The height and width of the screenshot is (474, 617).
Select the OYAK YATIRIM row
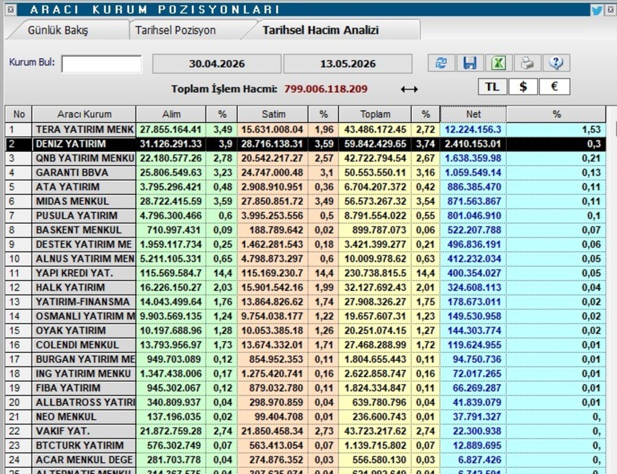306,330
